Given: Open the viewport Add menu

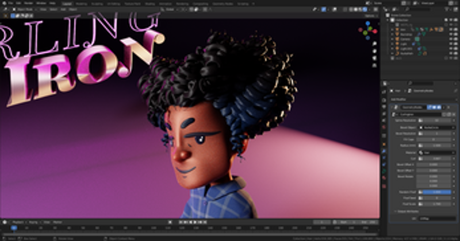Looking at the screenshot, I should pos(63,9).
